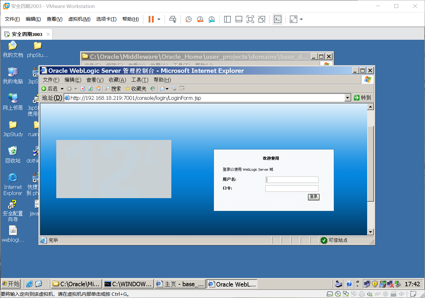The width and height of the screenshot is (425, 298).
Task: Click the IE address bar URL field
Action: [x=204, y=98]
